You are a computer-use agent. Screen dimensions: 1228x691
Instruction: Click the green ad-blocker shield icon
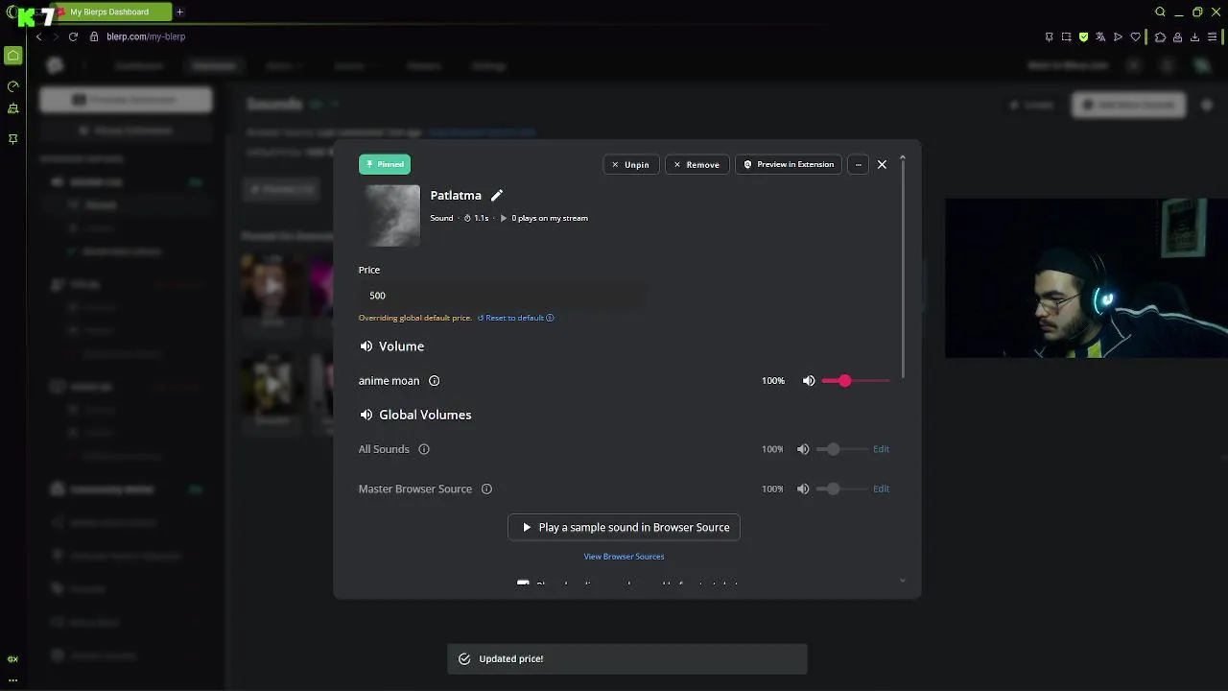click(x=1083, y=36)
